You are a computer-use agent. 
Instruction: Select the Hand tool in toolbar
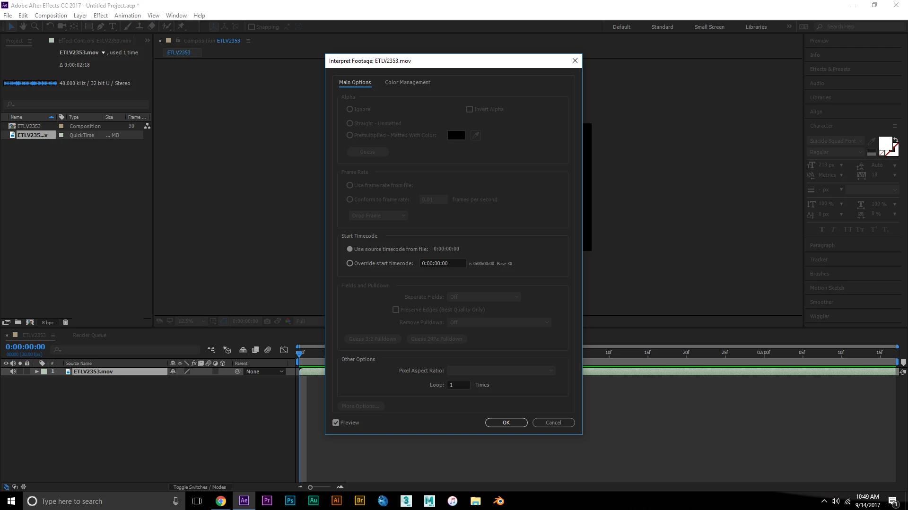coord(23,26)
